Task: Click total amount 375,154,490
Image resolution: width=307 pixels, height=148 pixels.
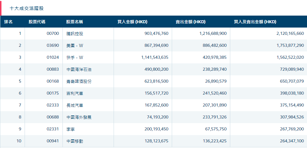Action: 292,105
